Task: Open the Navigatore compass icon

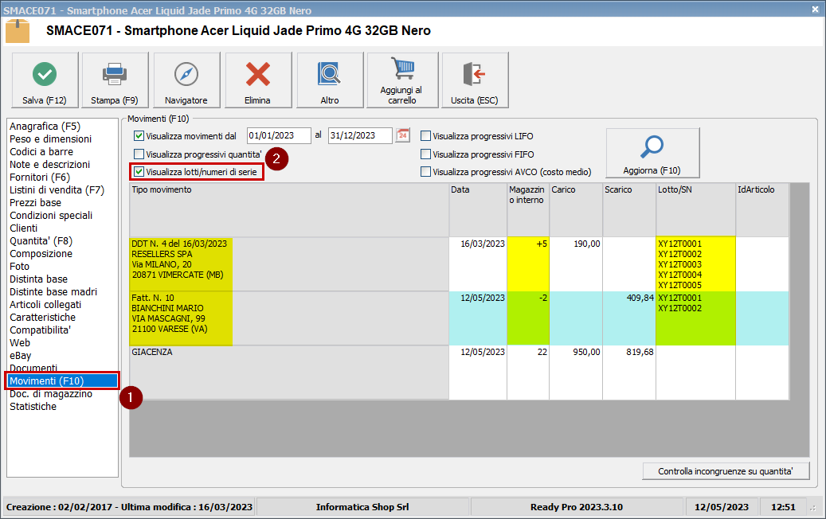Action: pyautogui.click(x=186, y=75)
